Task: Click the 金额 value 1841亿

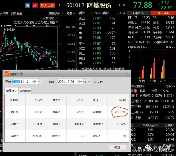Action: (79, 124)
